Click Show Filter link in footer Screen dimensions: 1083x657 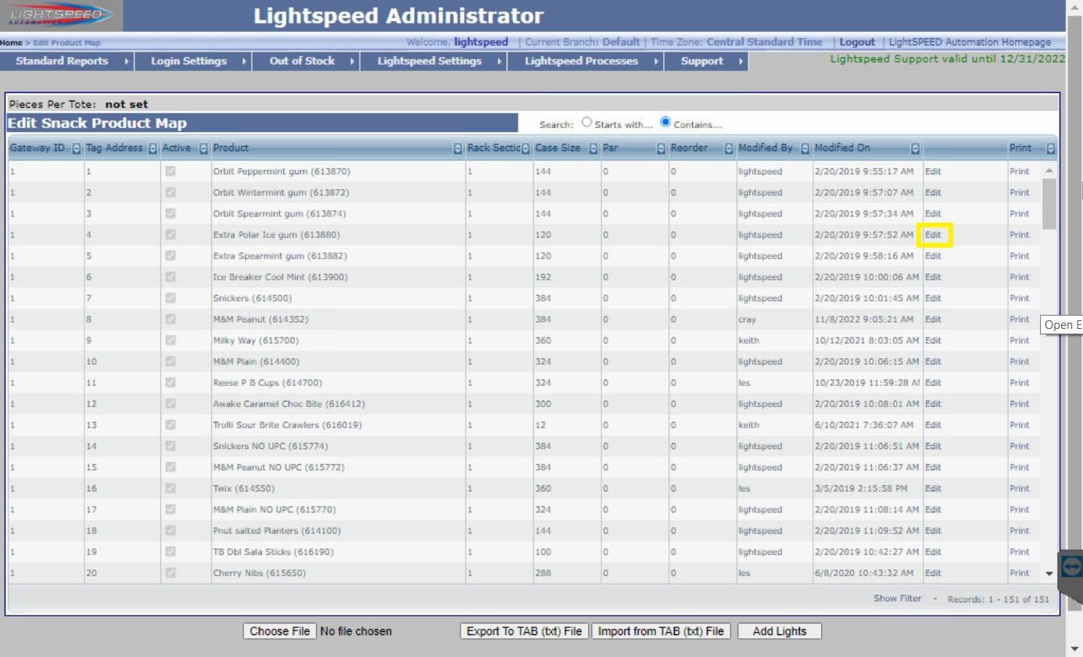[897, 598]
